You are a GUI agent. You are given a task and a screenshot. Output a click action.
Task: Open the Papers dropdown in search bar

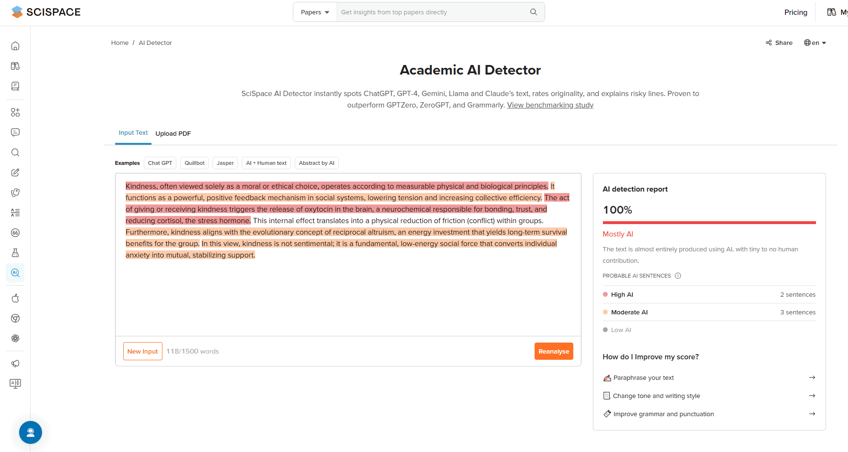pos(315,12)
